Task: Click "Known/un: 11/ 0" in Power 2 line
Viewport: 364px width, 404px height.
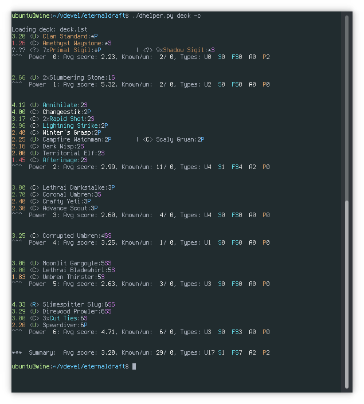Action: tap(147, 167)
